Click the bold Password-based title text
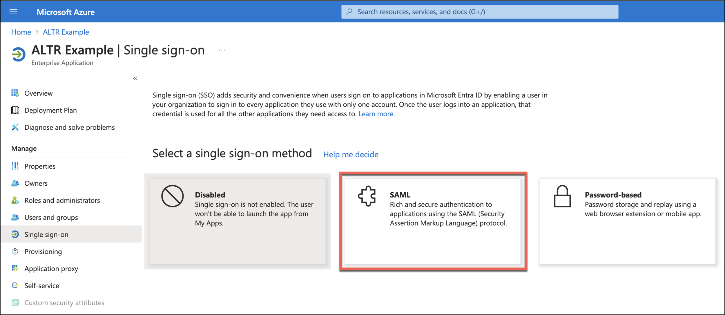This screenshot has height=315, width=725. pos(613,195)
